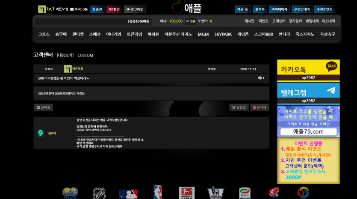Click the author 마른오징 level badge in post
This screenshot has width=357, height=199.
(68, 69)
